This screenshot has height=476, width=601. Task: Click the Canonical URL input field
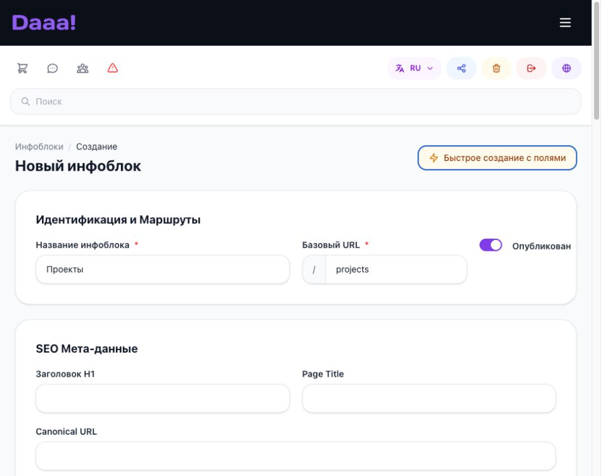coord(296,456)
